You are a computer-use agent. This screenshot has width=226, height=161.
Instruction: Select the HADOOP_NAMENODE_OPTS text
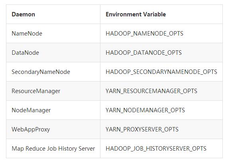[144, 34]
